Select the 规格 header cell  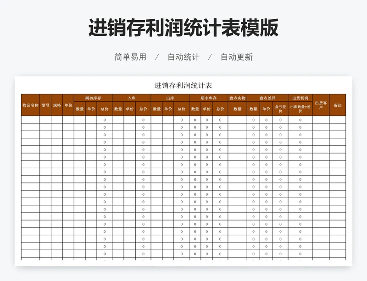point(57,105)
